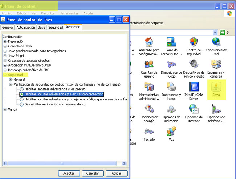Viewport: 236px width, 179px height.
Task: Open the Voz icon
Action: coord(171,132)
